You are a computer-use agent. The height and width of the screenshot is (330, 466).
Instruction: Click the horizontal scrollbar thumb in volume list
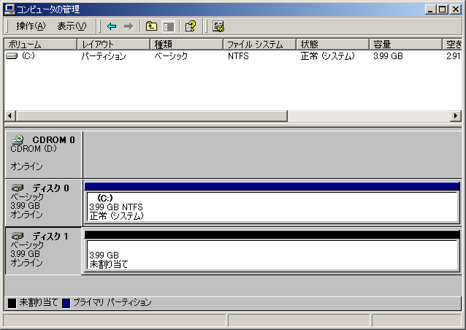(x=152, y=116)
